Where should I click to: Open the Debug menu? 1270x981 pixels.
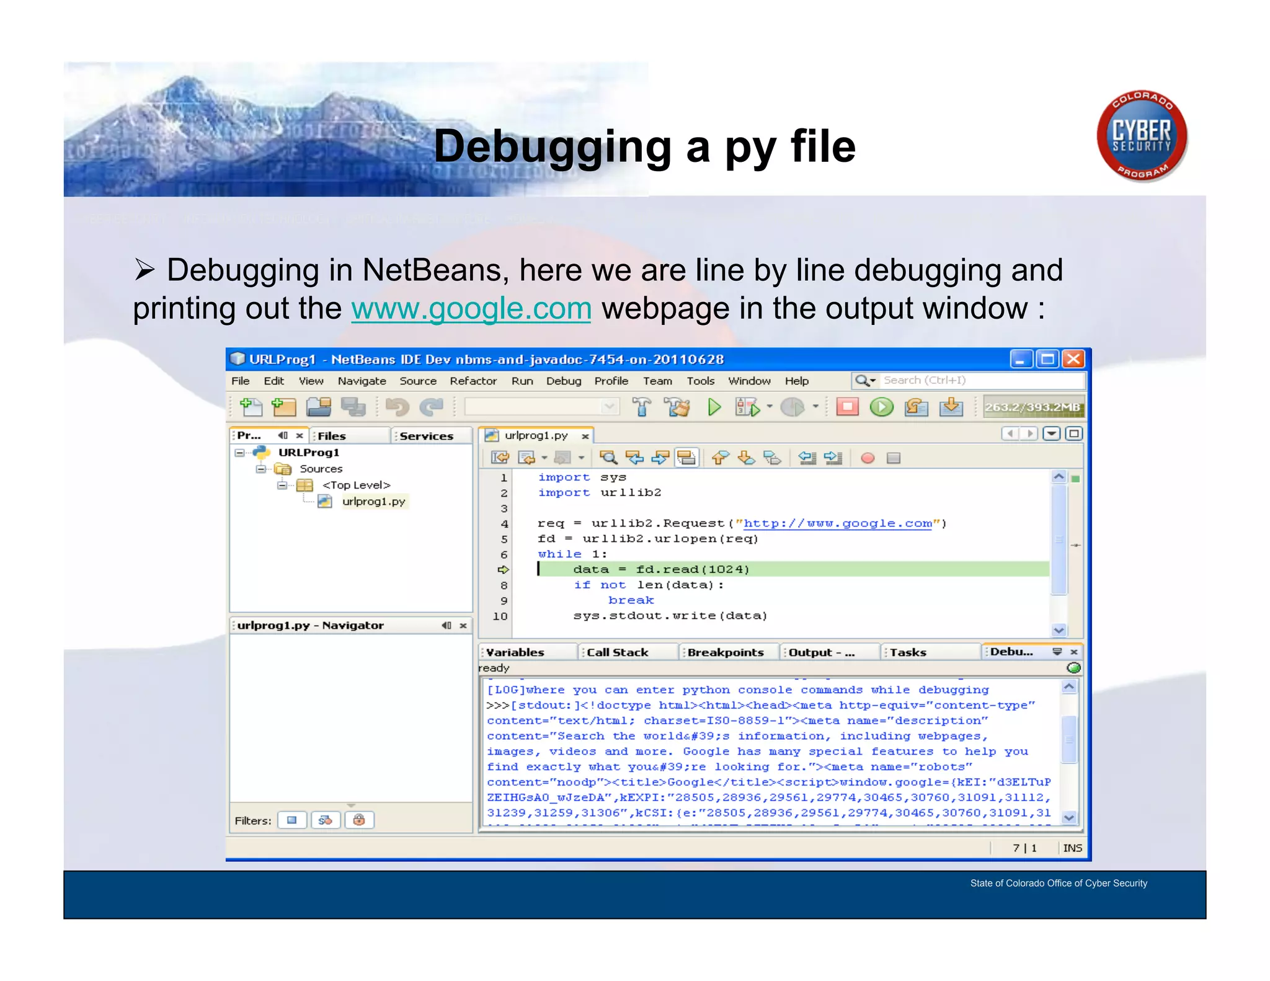[564, 381]
